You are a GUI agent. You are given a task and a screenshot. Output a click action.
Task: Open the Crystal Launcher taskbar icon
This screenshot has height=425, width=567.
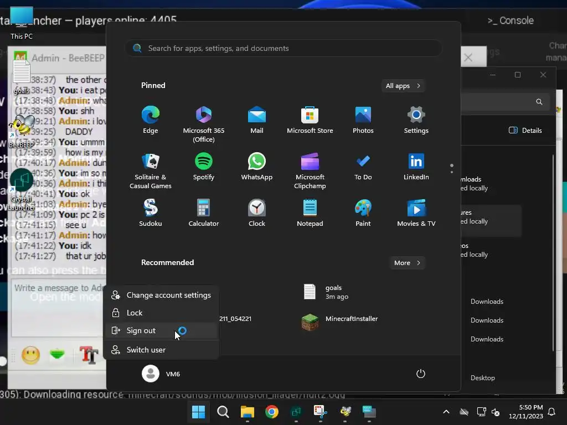point(296,412)
